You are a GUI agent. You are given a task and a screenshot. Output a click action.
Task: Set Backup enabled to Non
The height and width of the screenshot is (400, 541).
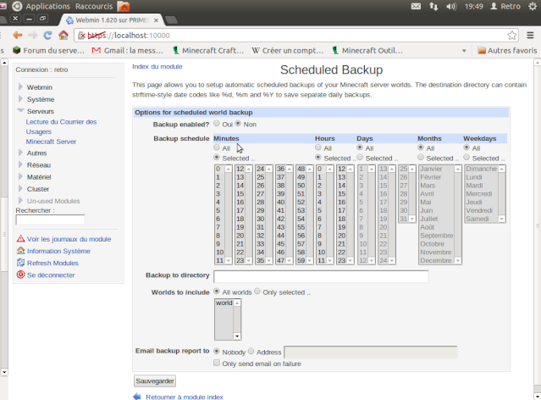pyautogui.click(x=238, y=124)
